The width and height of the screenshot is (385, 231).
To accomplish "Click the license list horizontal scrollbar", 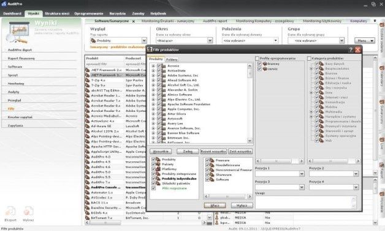I will 228,196.
